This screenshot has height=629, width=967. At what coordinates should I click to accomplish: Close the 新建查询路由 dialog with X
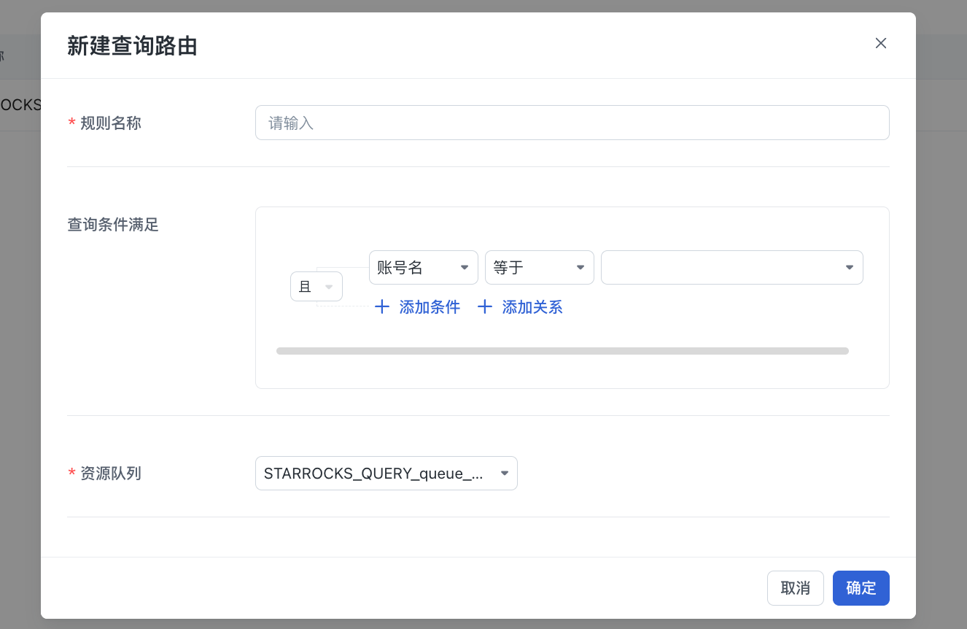pos(881,43)
